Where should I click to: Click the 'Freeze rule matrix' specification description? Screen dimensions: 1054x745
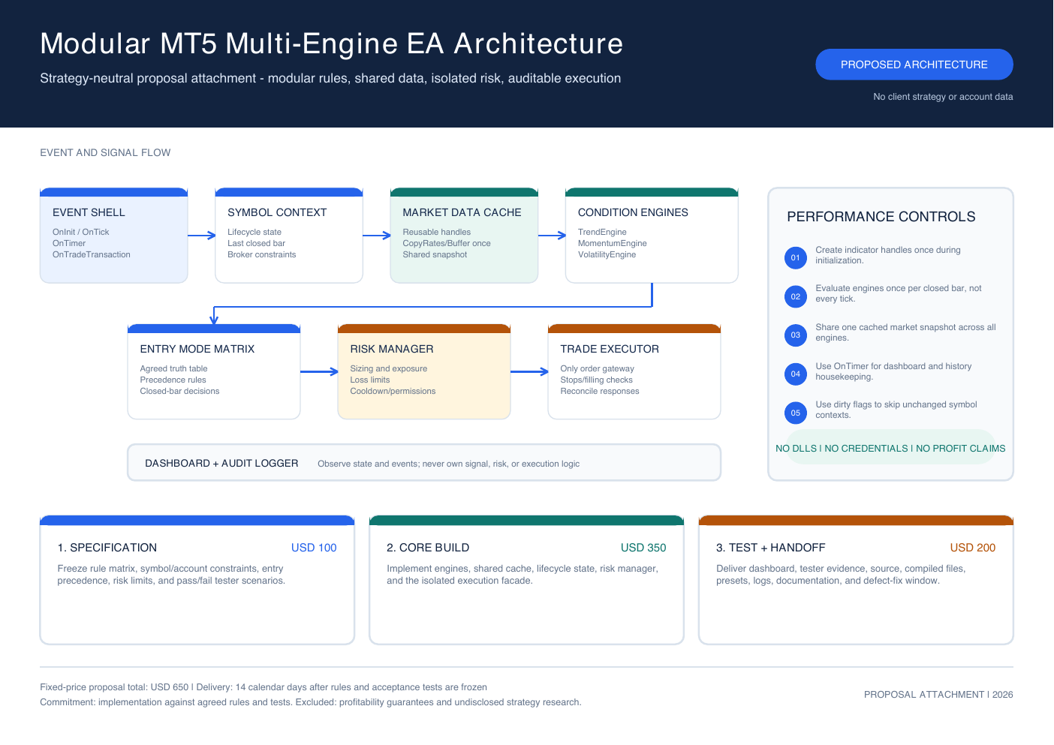click(171, 575)
